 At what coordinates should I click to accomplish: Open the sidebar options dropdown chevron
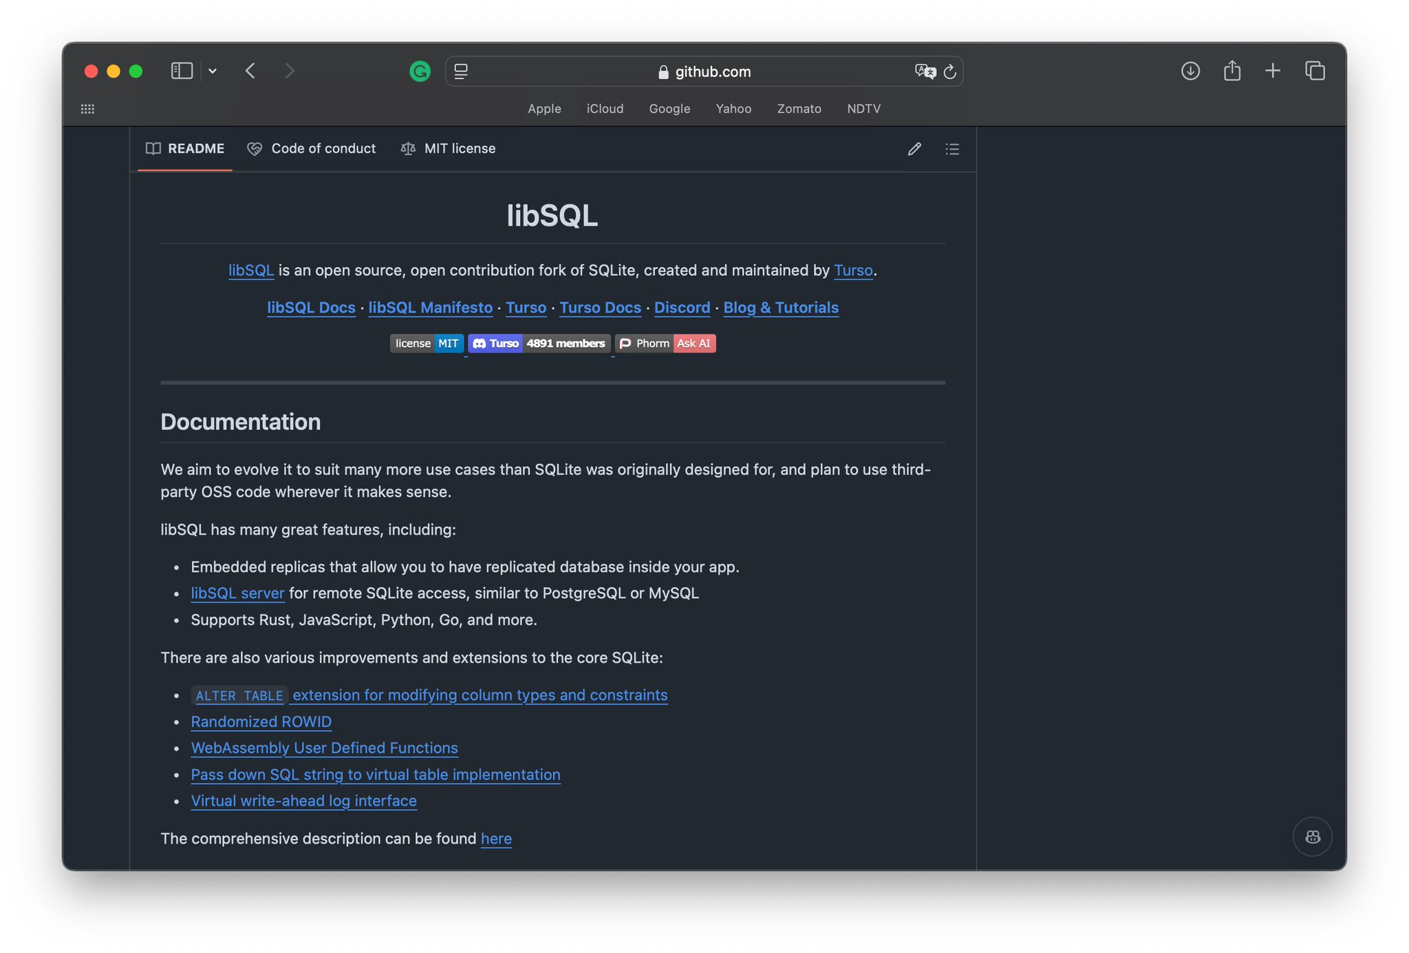tap(213, 71)
